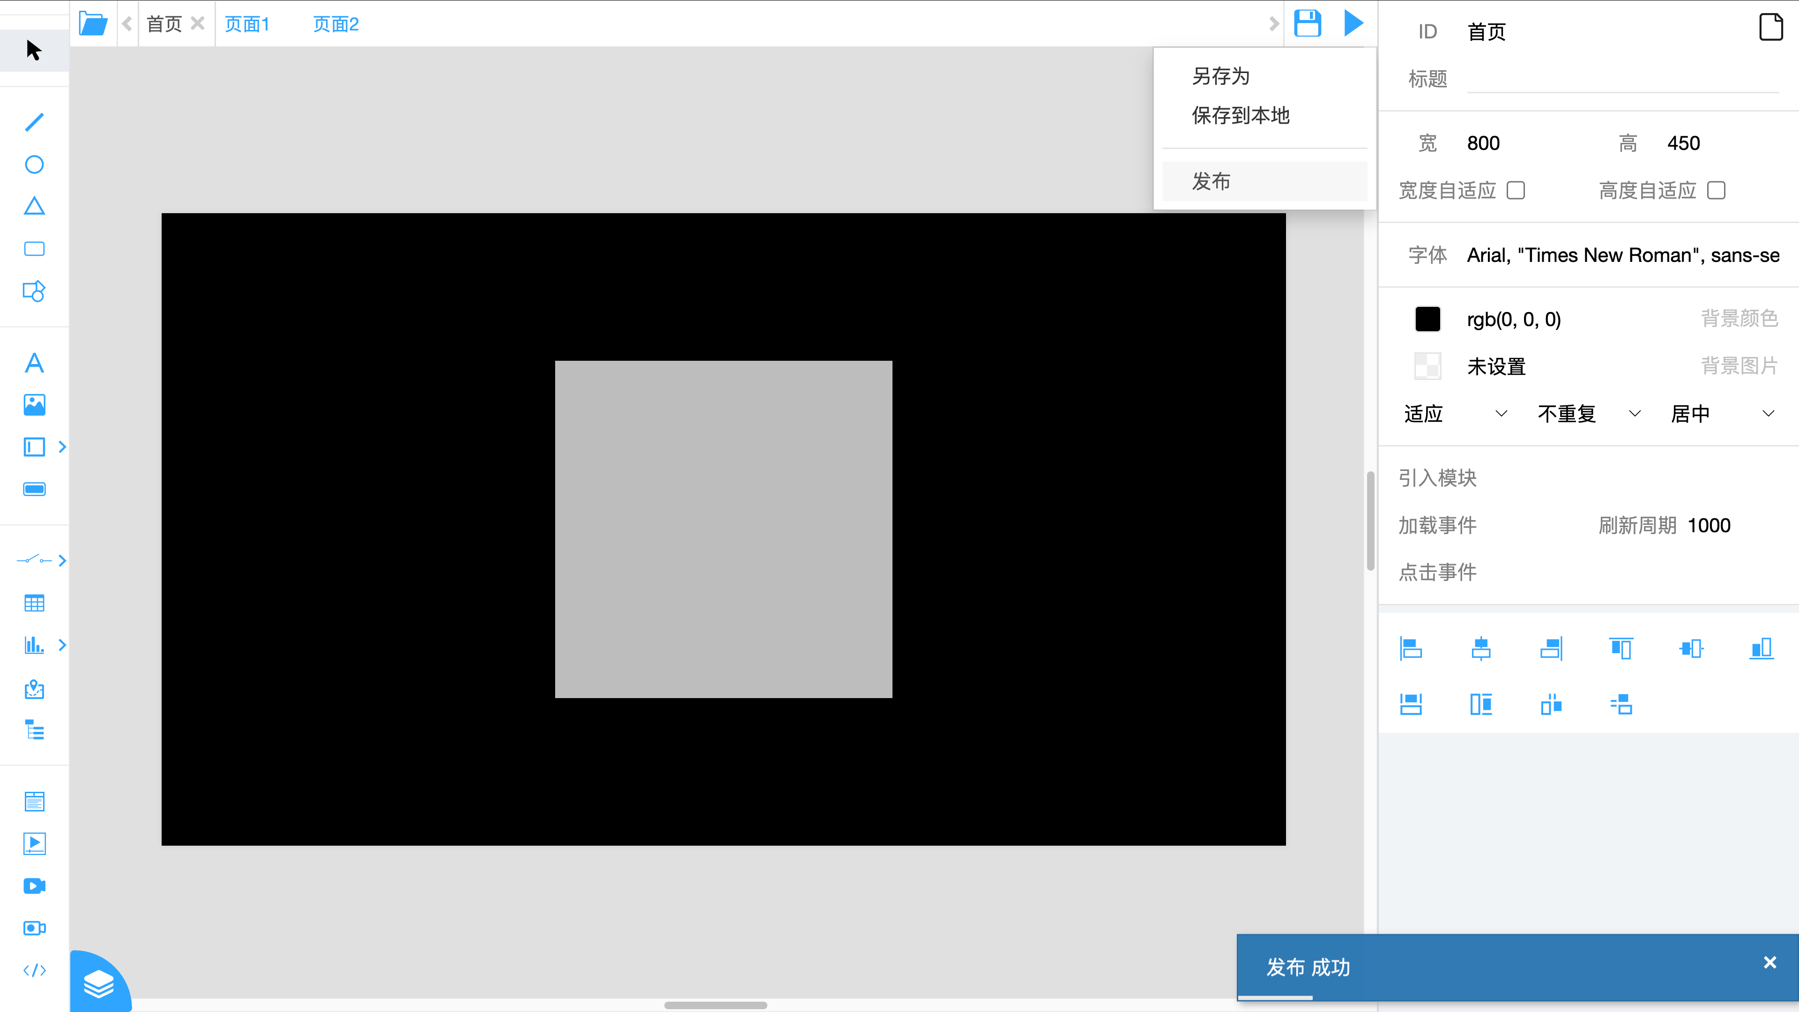The width and height of the screenshot is (1799, 1012).
Task: Choose 另存为 from save menu
Action: [1220, 76]
